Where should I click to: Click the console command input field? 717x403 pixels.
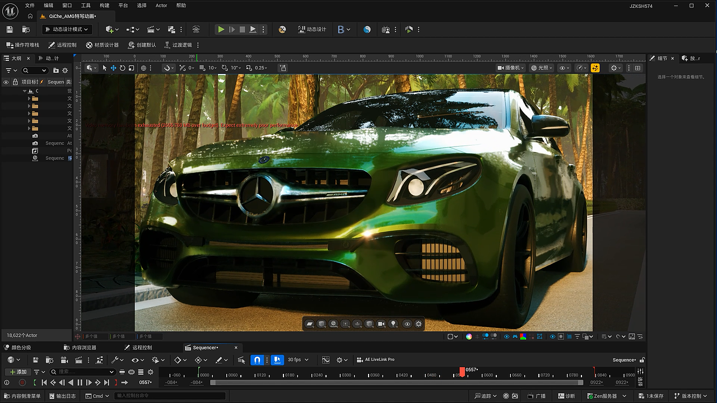(170, 396)
